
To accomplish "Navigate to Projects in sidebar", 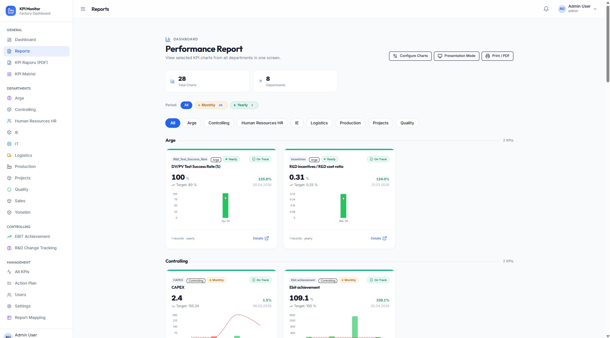I will (37, 178).
